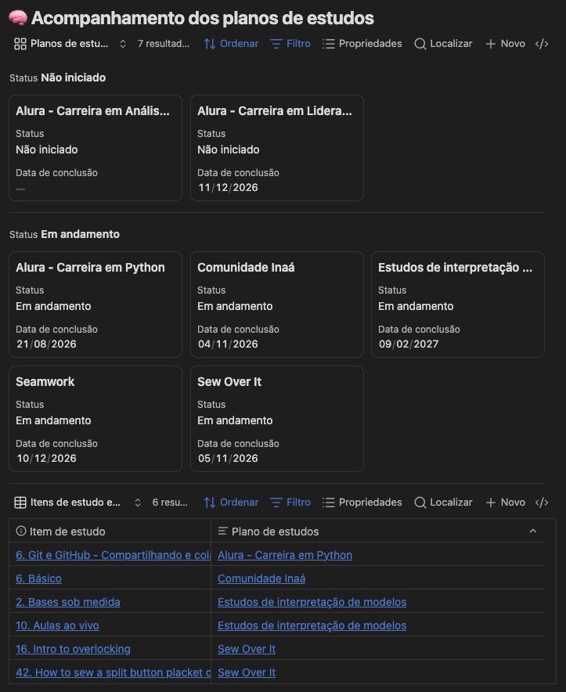Add a new row with Novo in table toolbar

pyautogui.click(x=505, y=503)
